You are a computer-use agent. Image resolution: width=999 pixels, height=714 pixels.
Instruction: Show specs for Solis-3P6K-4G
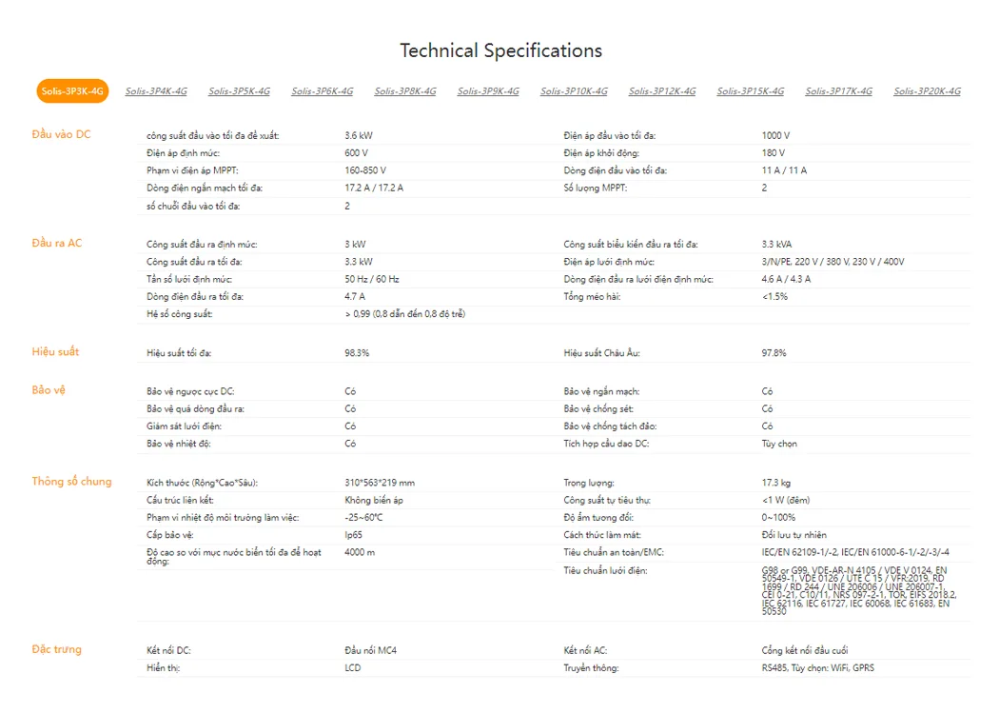(322, 91)
